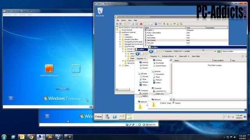Open the View menu in Active Directory
250x140 pixels.
[130, 20]
